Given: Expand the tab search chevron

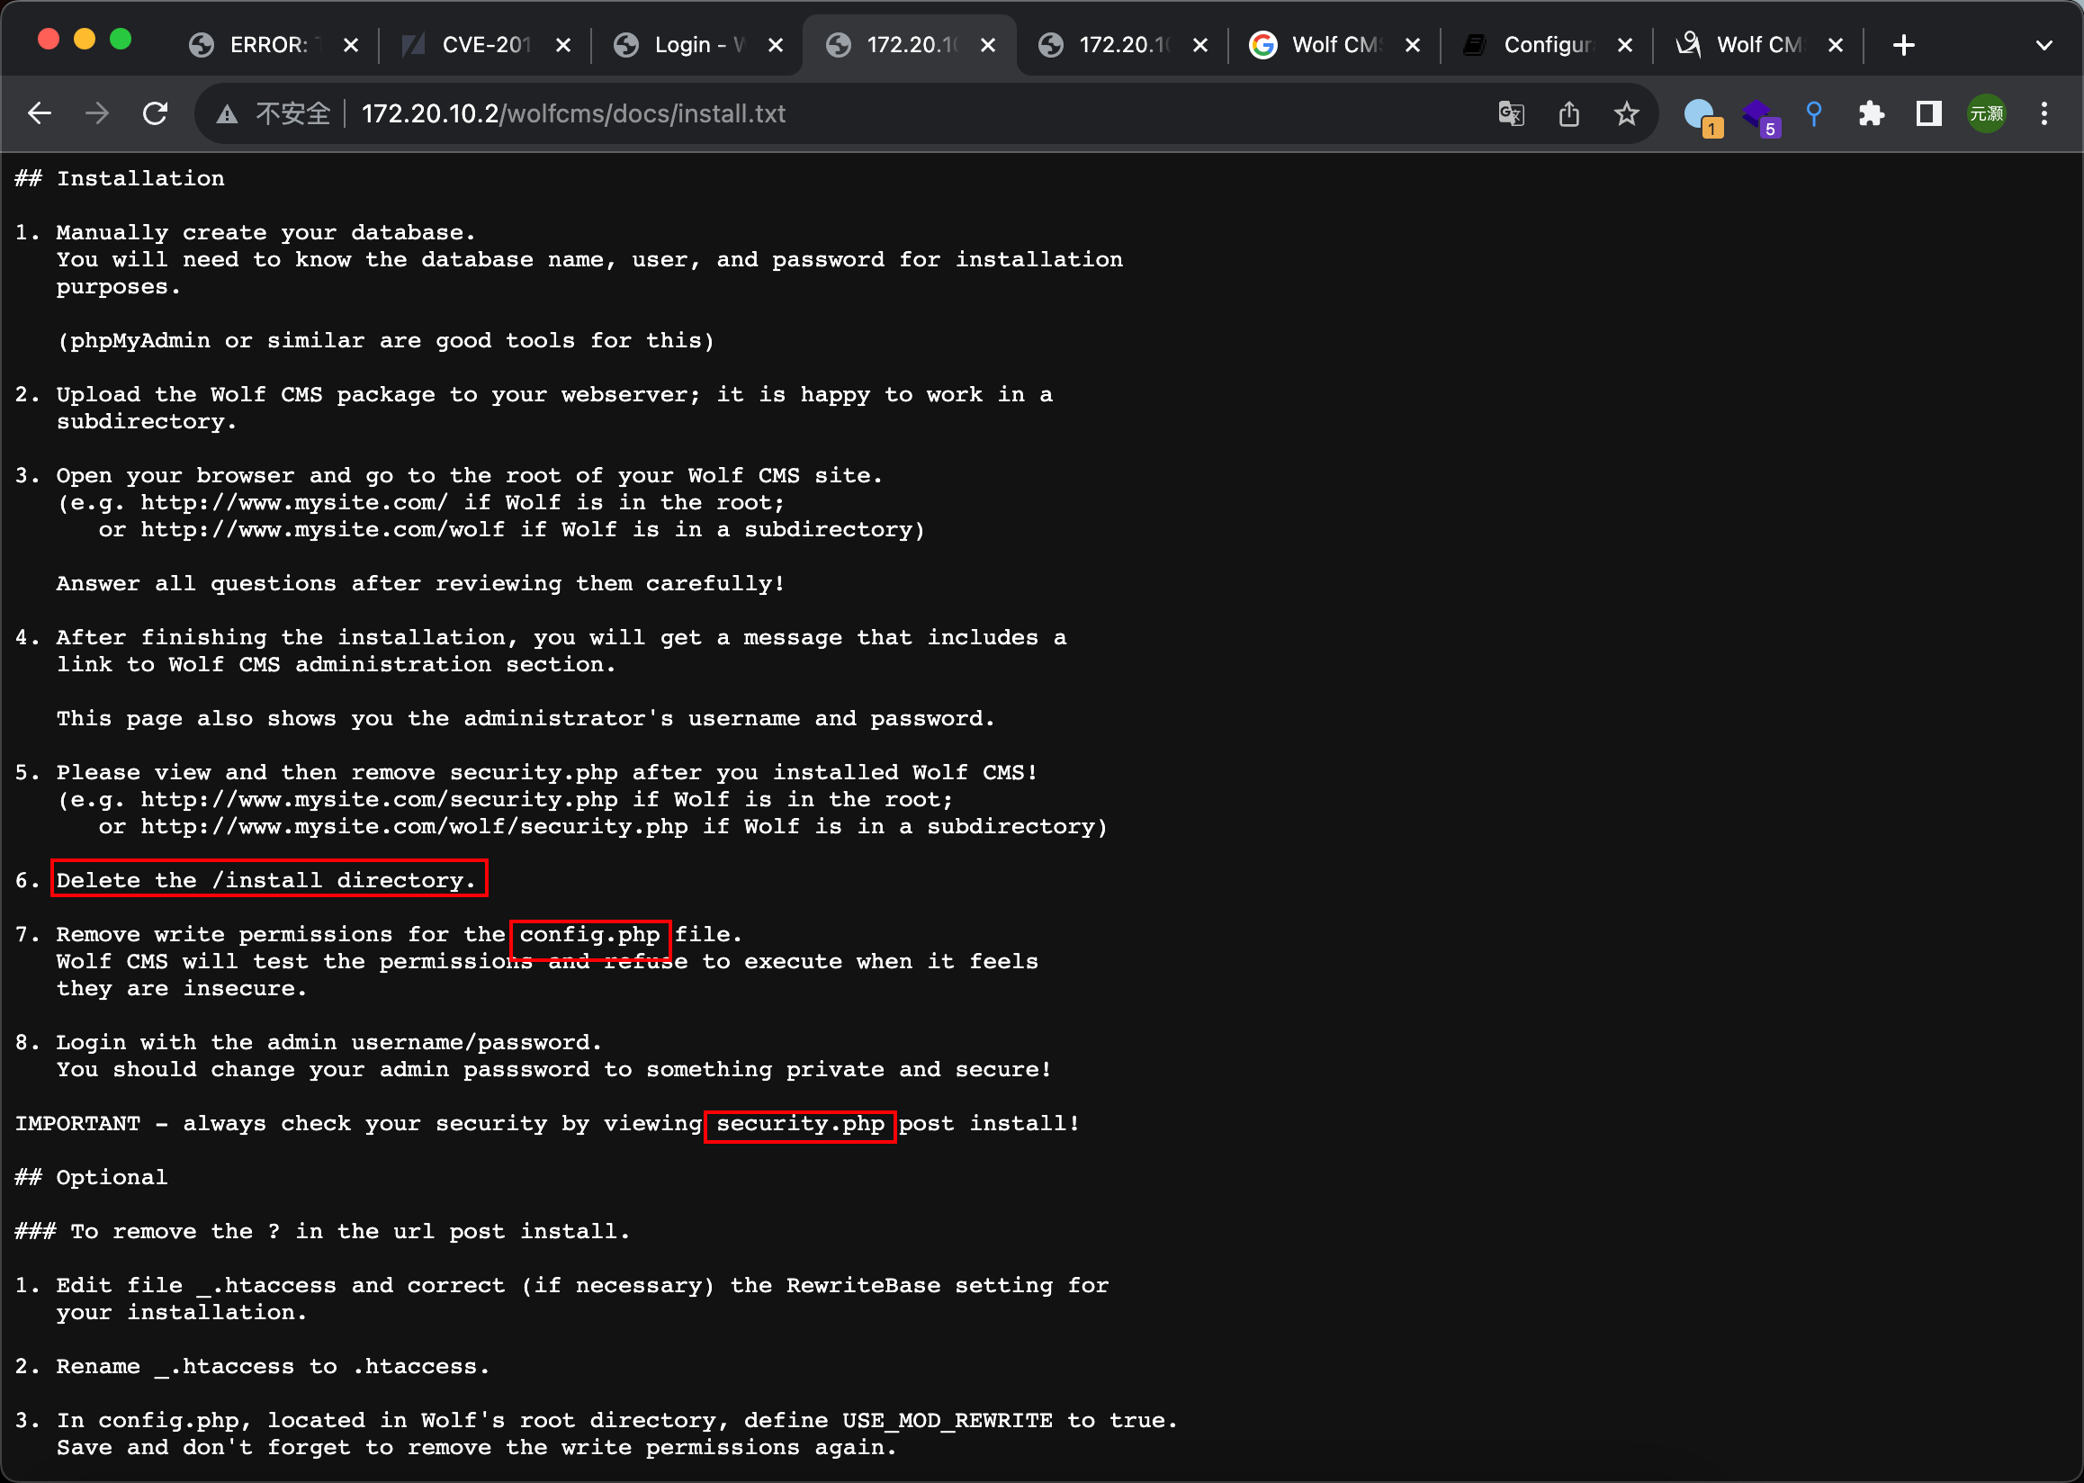Looking at the screenshot, I should (x=2044, y=45).
